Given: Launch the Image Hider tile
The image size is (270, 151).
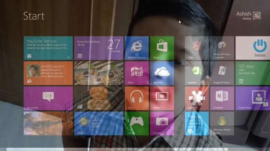Looking at the screenshot, I should tap(253, 98).
